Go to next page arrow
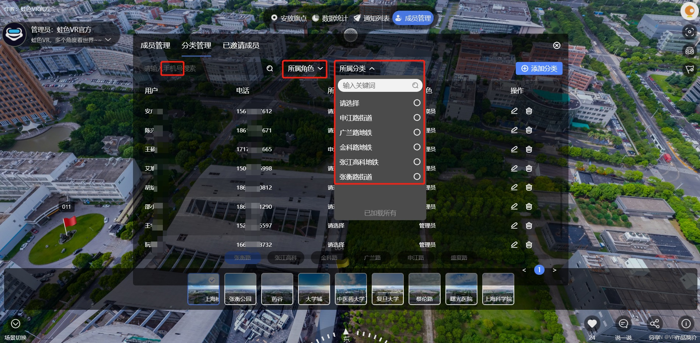 [554, 270]
